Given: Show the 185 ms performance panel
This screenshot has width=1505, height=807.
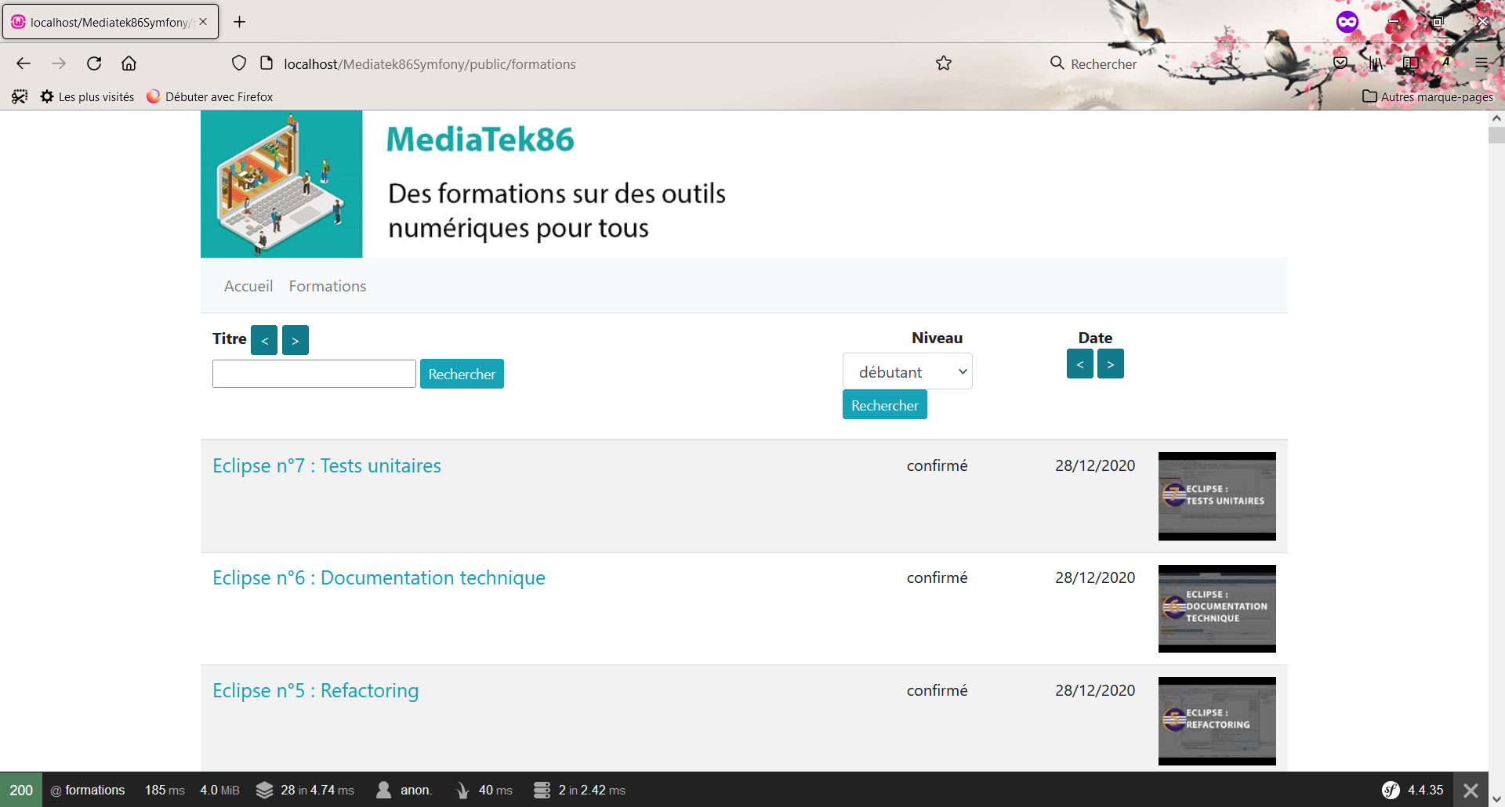Looking at the screenshot, I should click(x=165, y=790).
